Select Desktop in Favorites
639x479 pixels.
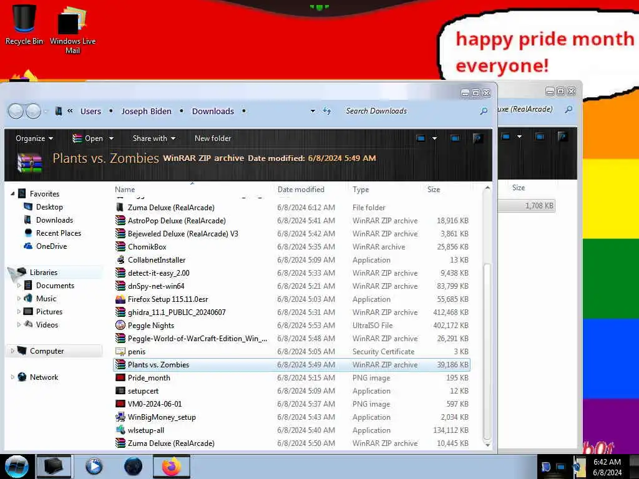point(49,207)
